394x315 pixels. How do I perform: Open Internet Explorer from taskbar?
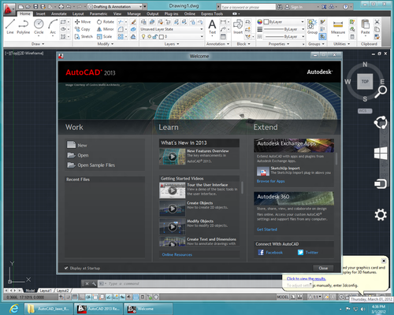13,309
